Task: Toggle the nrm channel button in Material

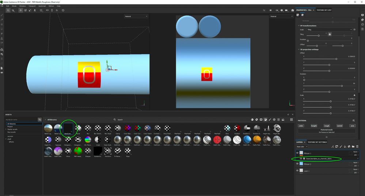Action: [x=353, y=126]
